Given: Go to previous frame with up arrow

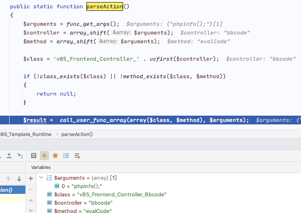Looking at the screenshot, I should pyautogui.click(x=8, y=179).
